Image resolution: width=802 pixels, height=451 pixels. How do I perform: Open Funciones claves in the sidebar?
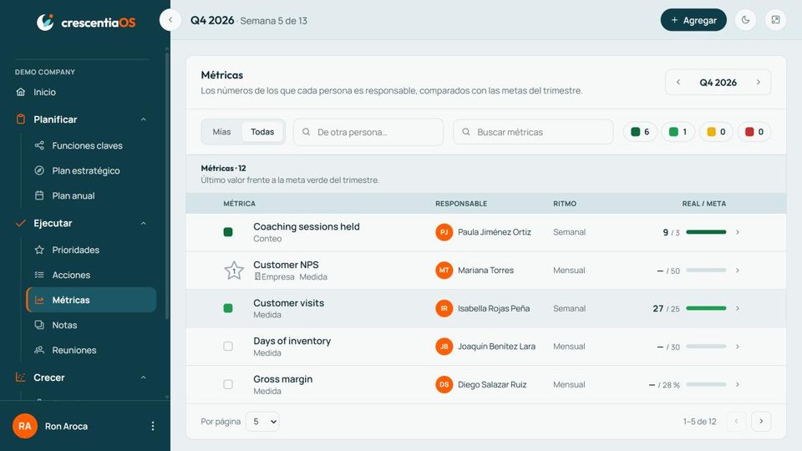click(x=91, y=145)
